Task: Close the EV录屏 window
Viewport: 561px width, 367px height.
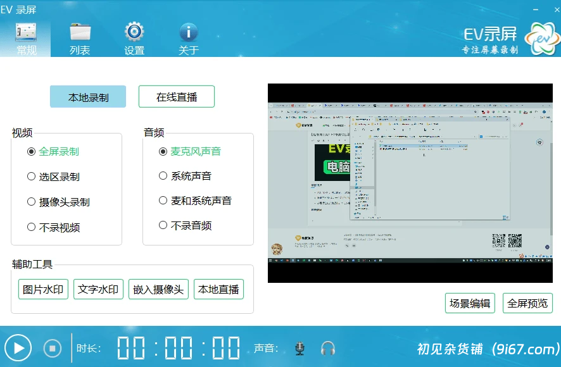Action: pyautogui.click(x=557, y=9)
